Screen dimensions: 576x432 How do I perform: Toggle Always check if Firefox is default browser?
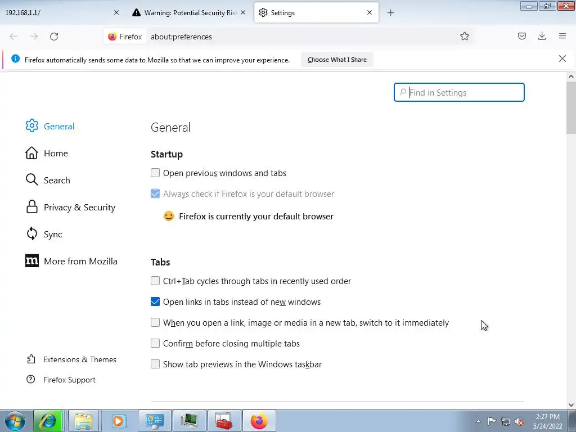click(155, 193)
